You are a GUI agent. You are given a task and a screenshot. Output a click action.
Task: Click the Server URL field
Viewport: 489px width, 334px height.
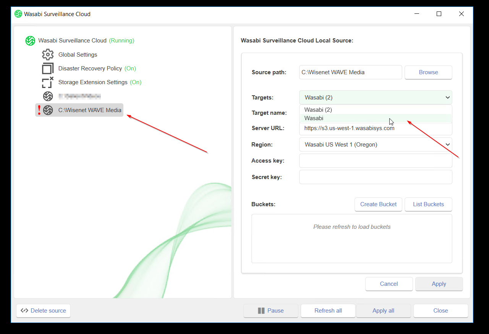click(376, 129)
